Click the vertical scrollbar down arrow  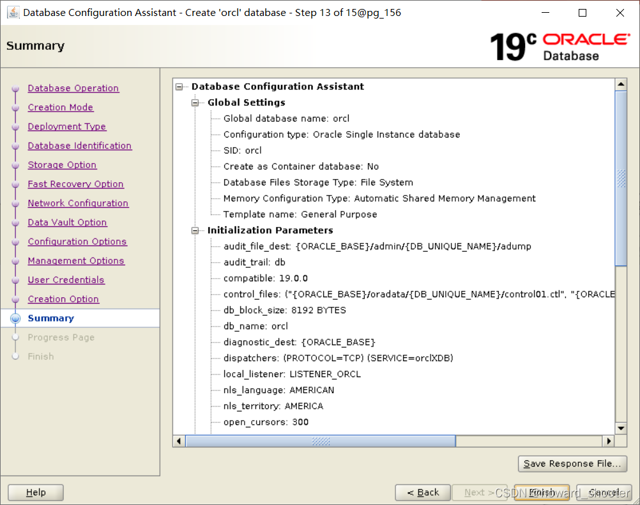[621, 428]
